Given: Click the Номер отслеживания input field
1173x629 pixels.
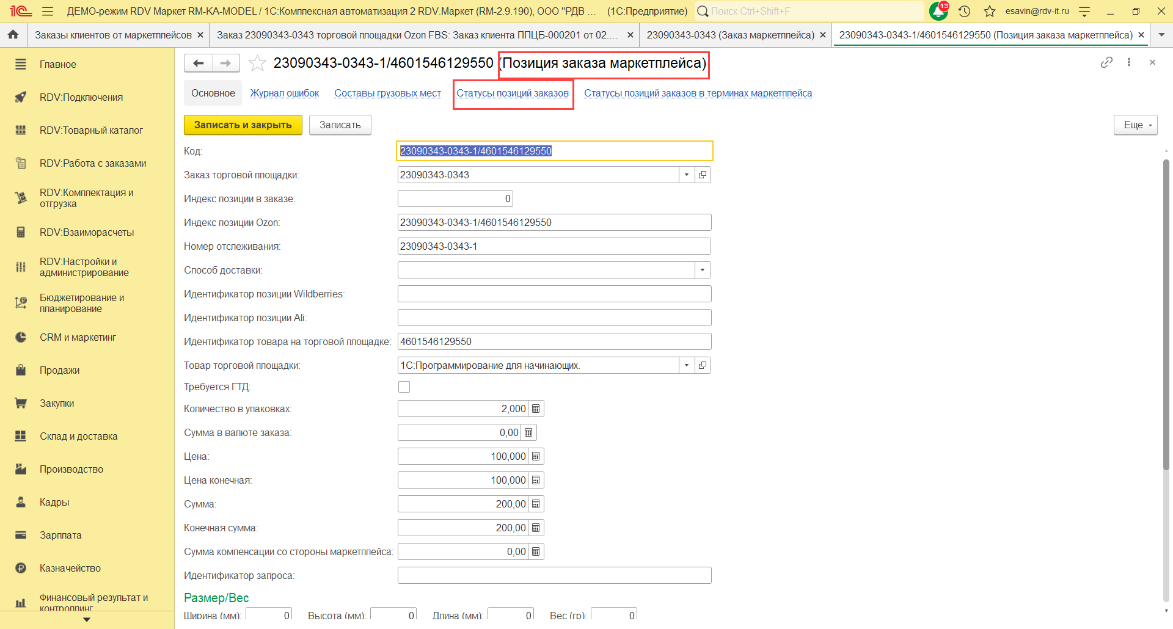Looking at the screenshot, I should 554,246.
